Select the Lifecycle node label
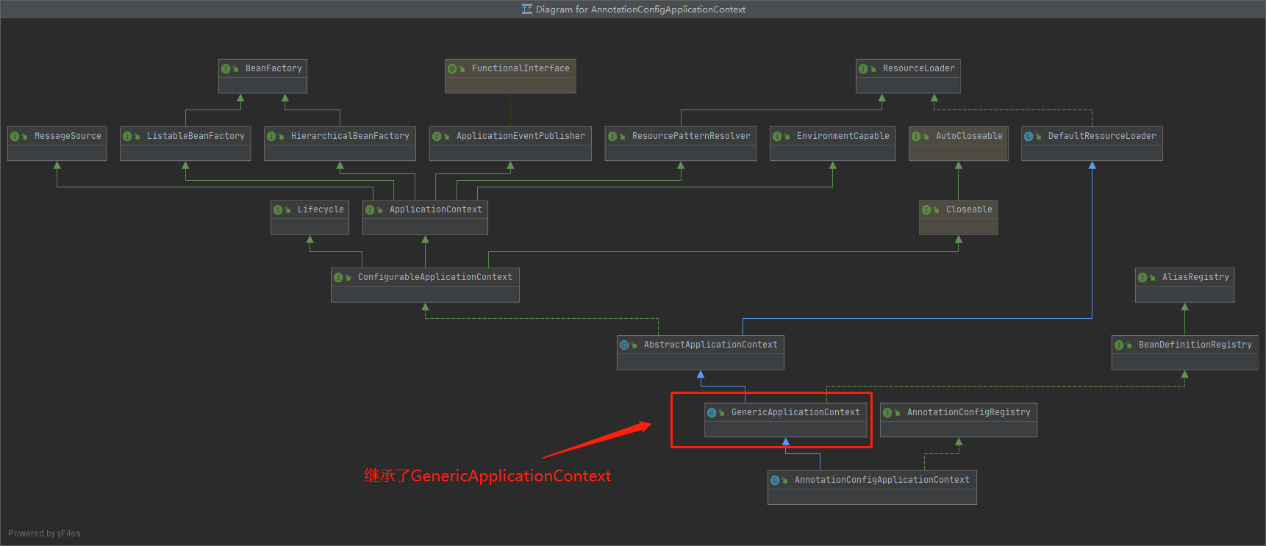Image resolution: width=1266 pixels, height=546 pixels. click(x=321, y=209)
